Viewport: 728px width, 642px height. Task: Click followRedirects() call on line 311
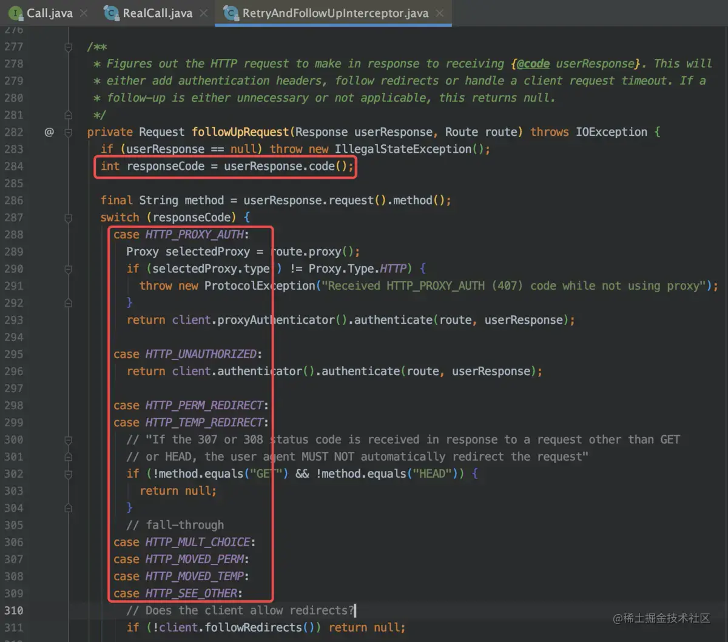263,627
